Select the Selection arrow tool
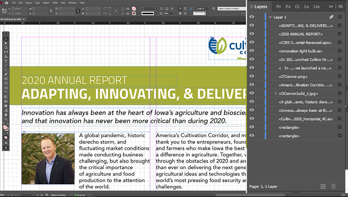The image size is (348, 197). pyautogui.click(x=6, y=39)
